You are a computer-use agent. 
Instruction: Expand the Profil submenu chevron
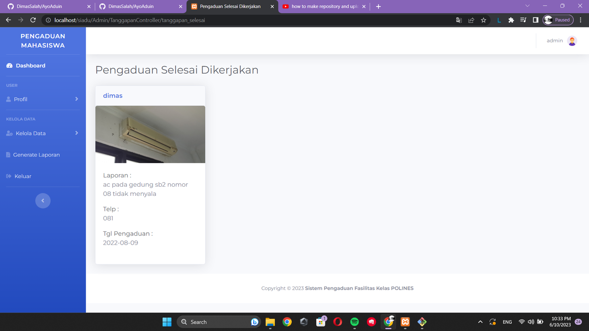(76, 98)
